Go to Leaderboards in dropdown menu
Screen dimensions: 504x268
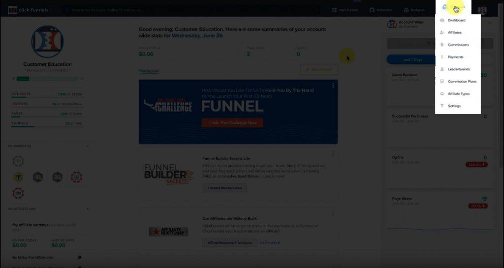coord(458,69)
